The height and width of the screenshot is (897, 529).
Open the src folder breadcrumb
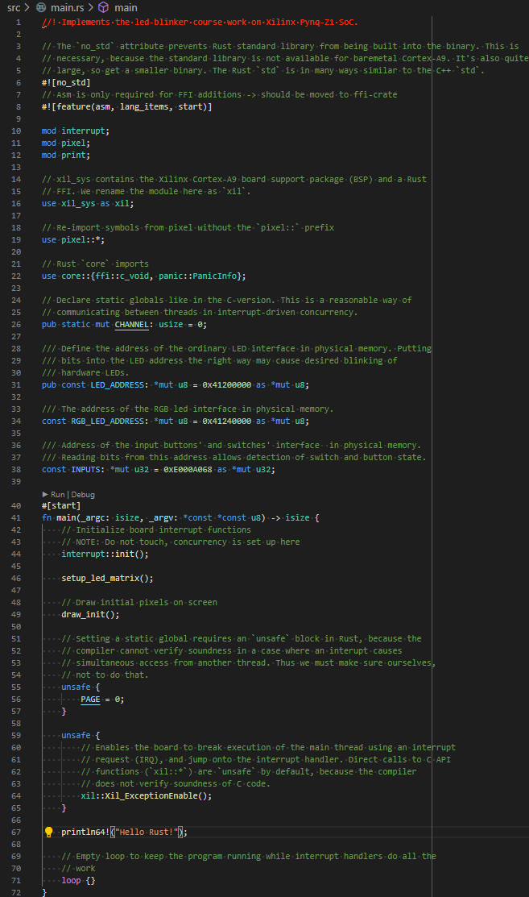[14, 7]
